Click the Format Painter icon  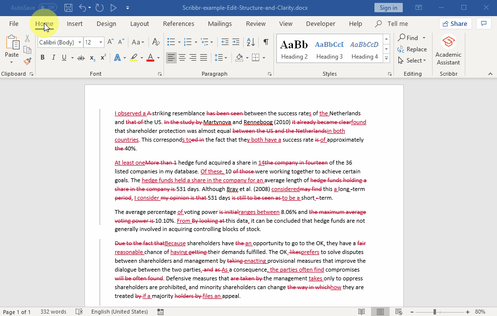27,61
